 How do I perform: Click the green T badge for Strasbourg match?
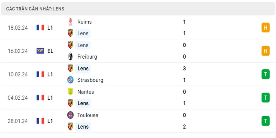[x=266, y=74]
